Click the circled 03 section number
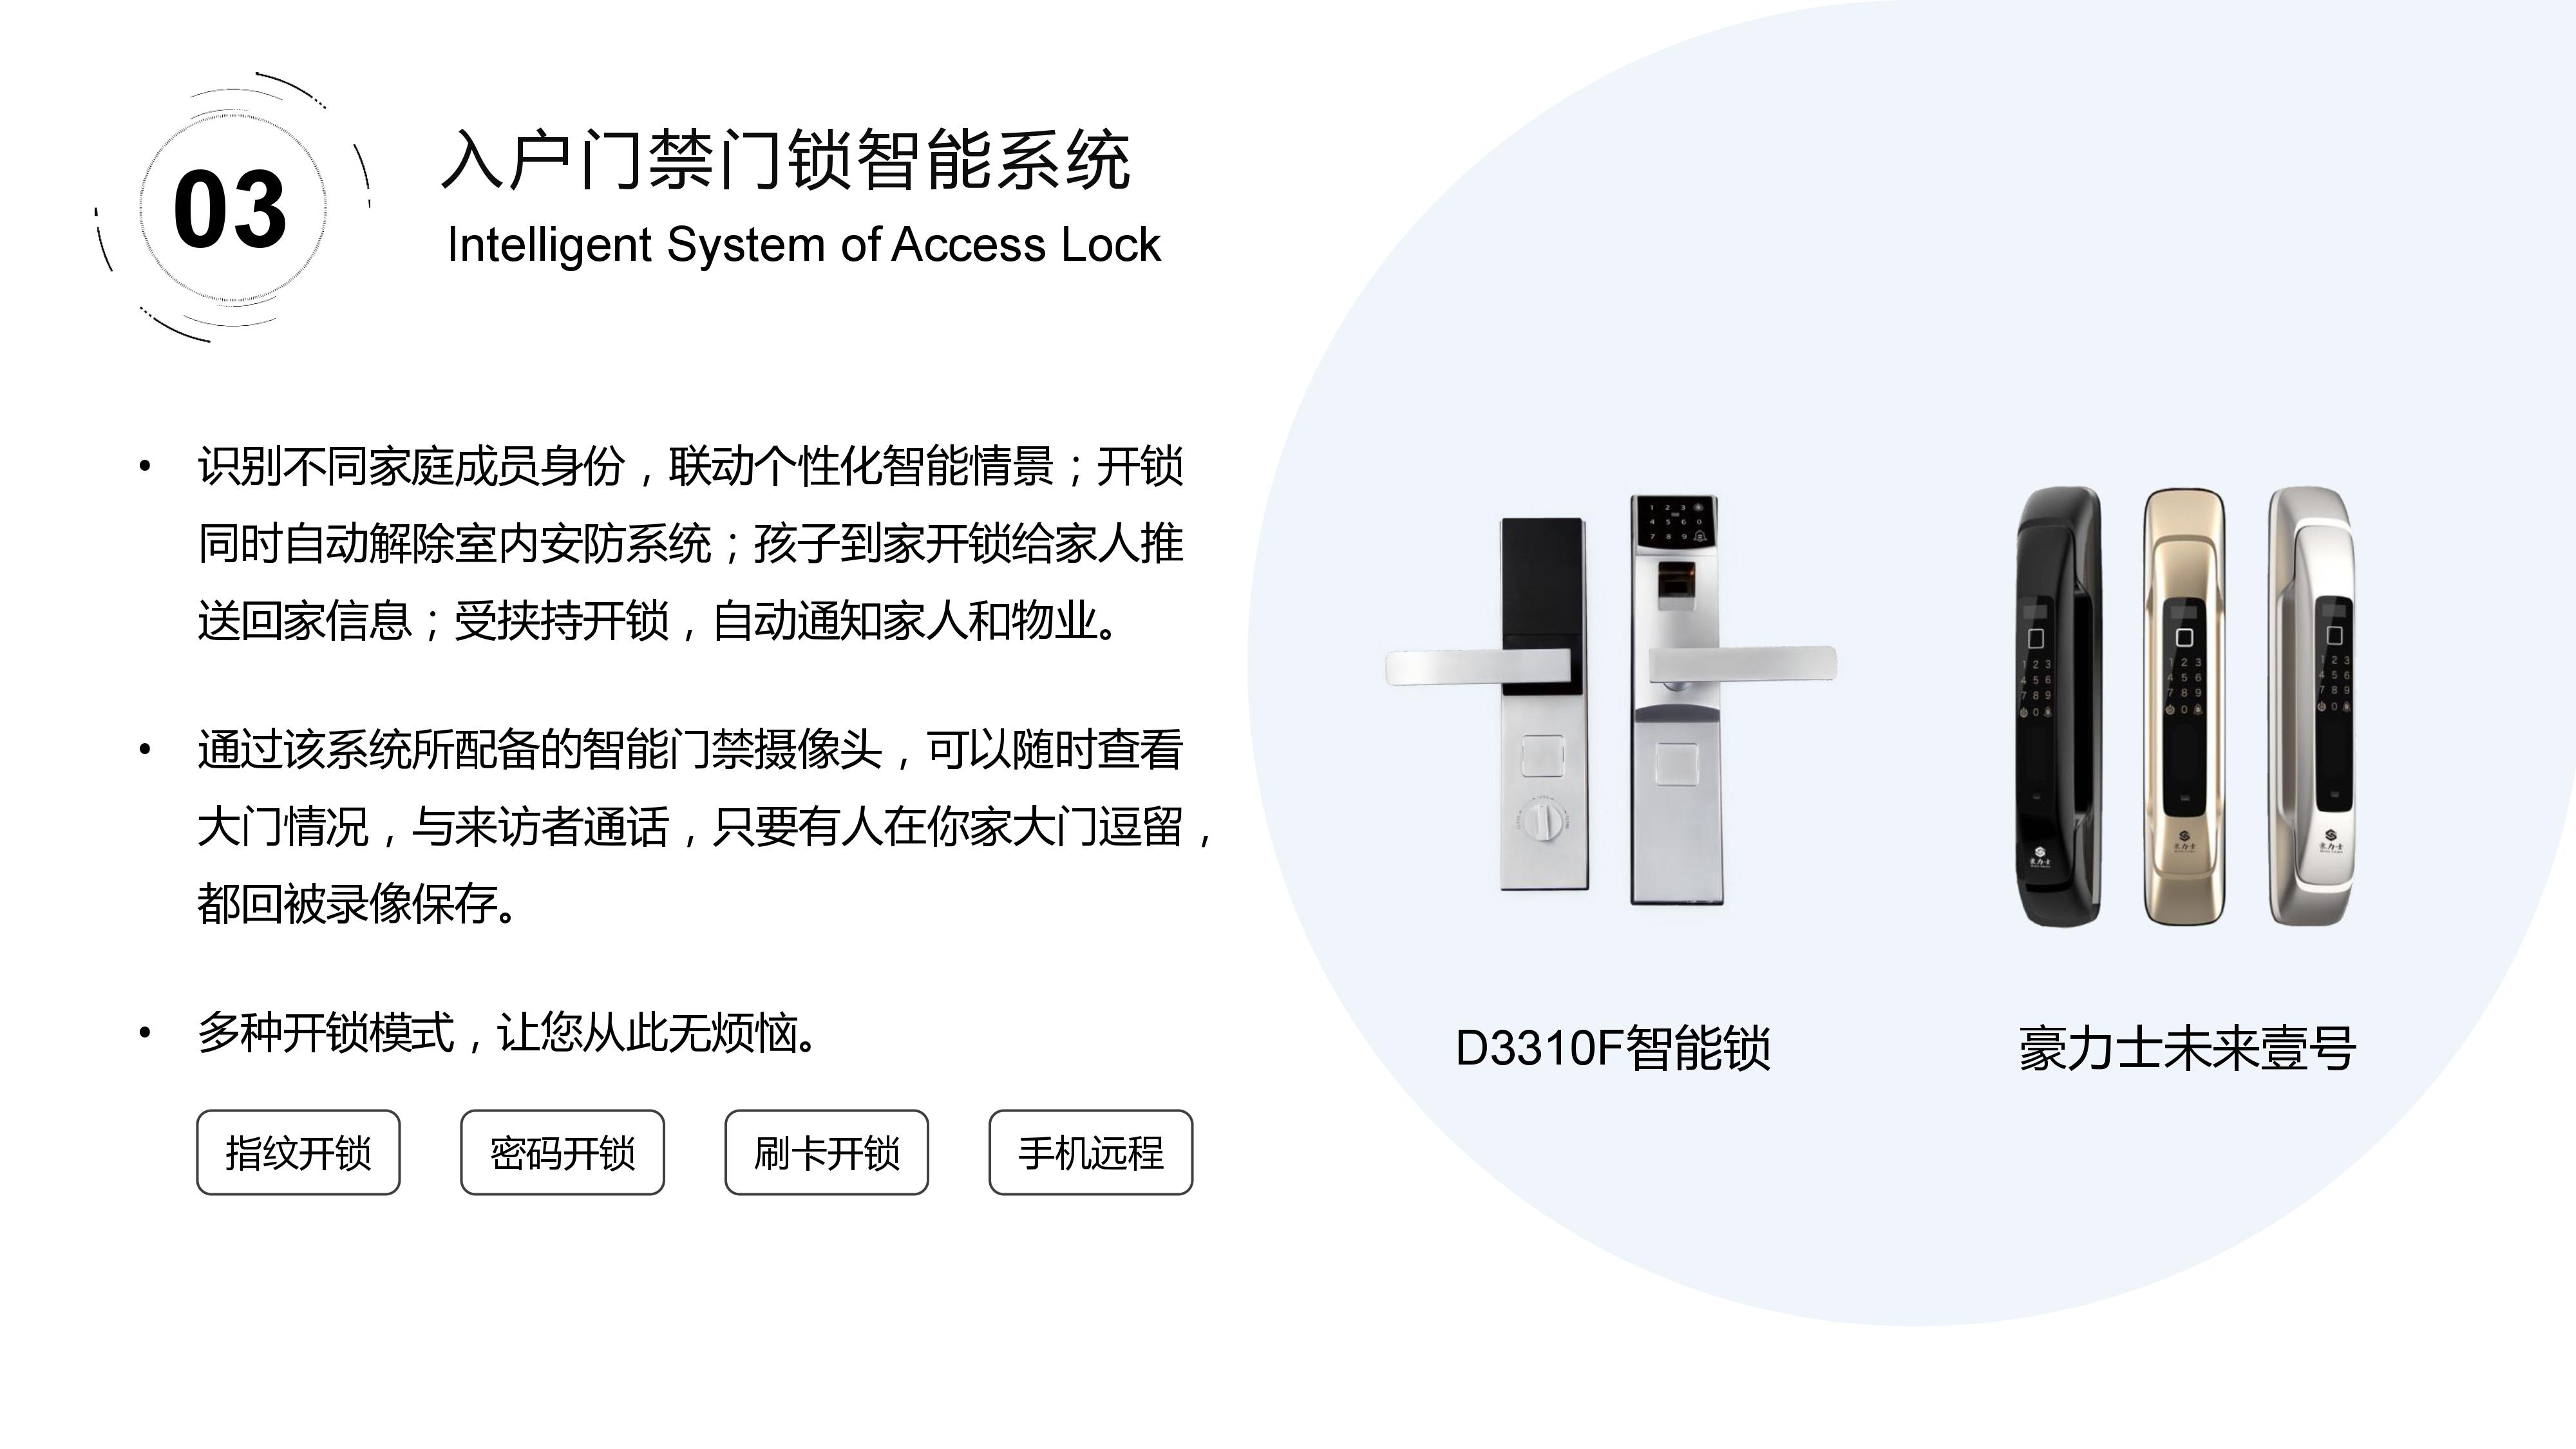Image resolution: width=2576 pixels, height=1449 pixels. click(x=231, y=209)
